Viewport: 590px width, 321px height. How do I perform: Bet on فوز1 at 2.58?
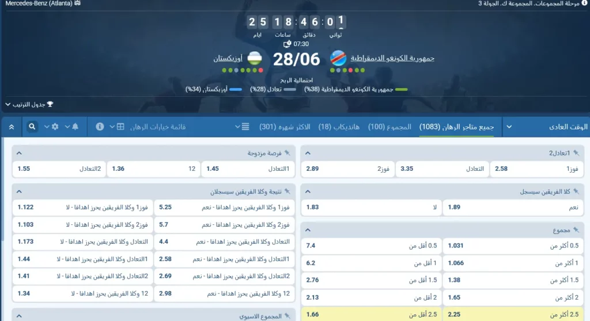[536, 169]
